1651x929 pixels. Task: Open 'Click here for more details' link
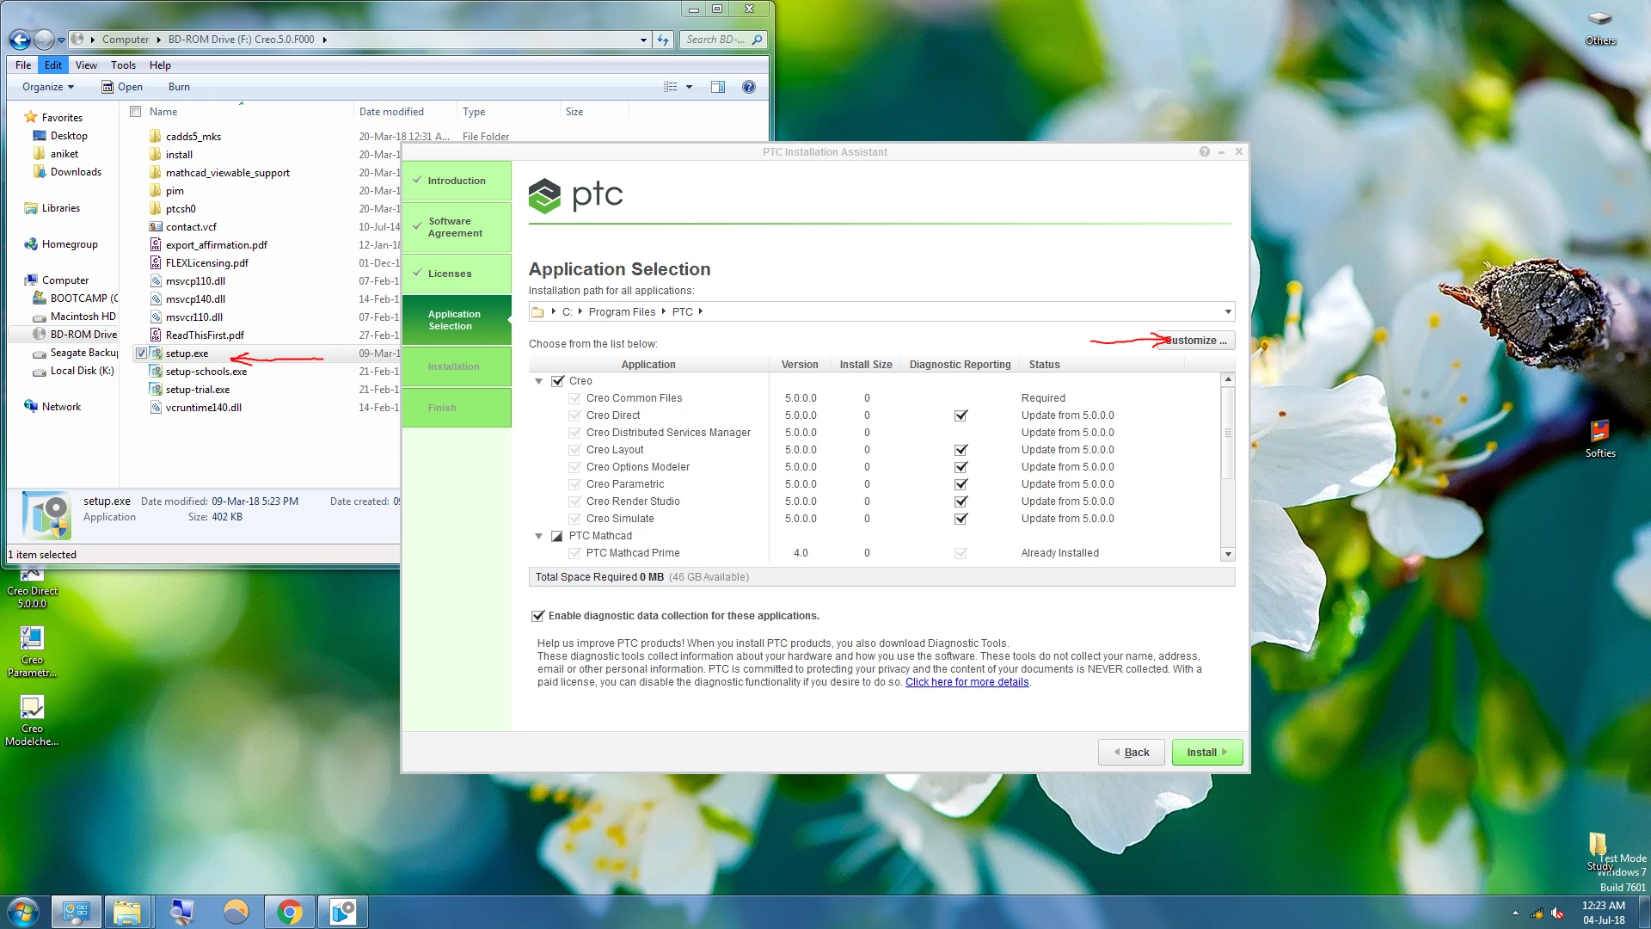pyautogui.click(x=967, y=682)
